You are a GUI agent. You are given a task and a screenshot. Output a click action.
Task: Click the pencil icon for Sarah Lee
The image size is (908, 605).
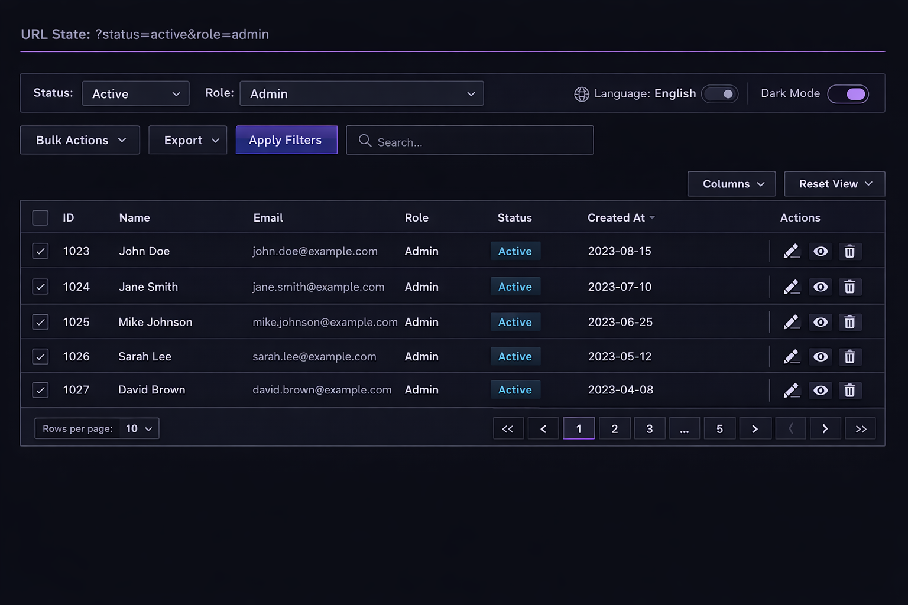point(792,357)
